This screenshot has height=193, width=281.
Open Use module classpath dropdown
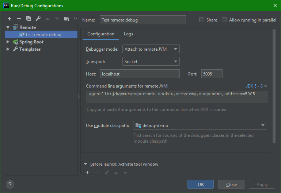pos(200,126)
